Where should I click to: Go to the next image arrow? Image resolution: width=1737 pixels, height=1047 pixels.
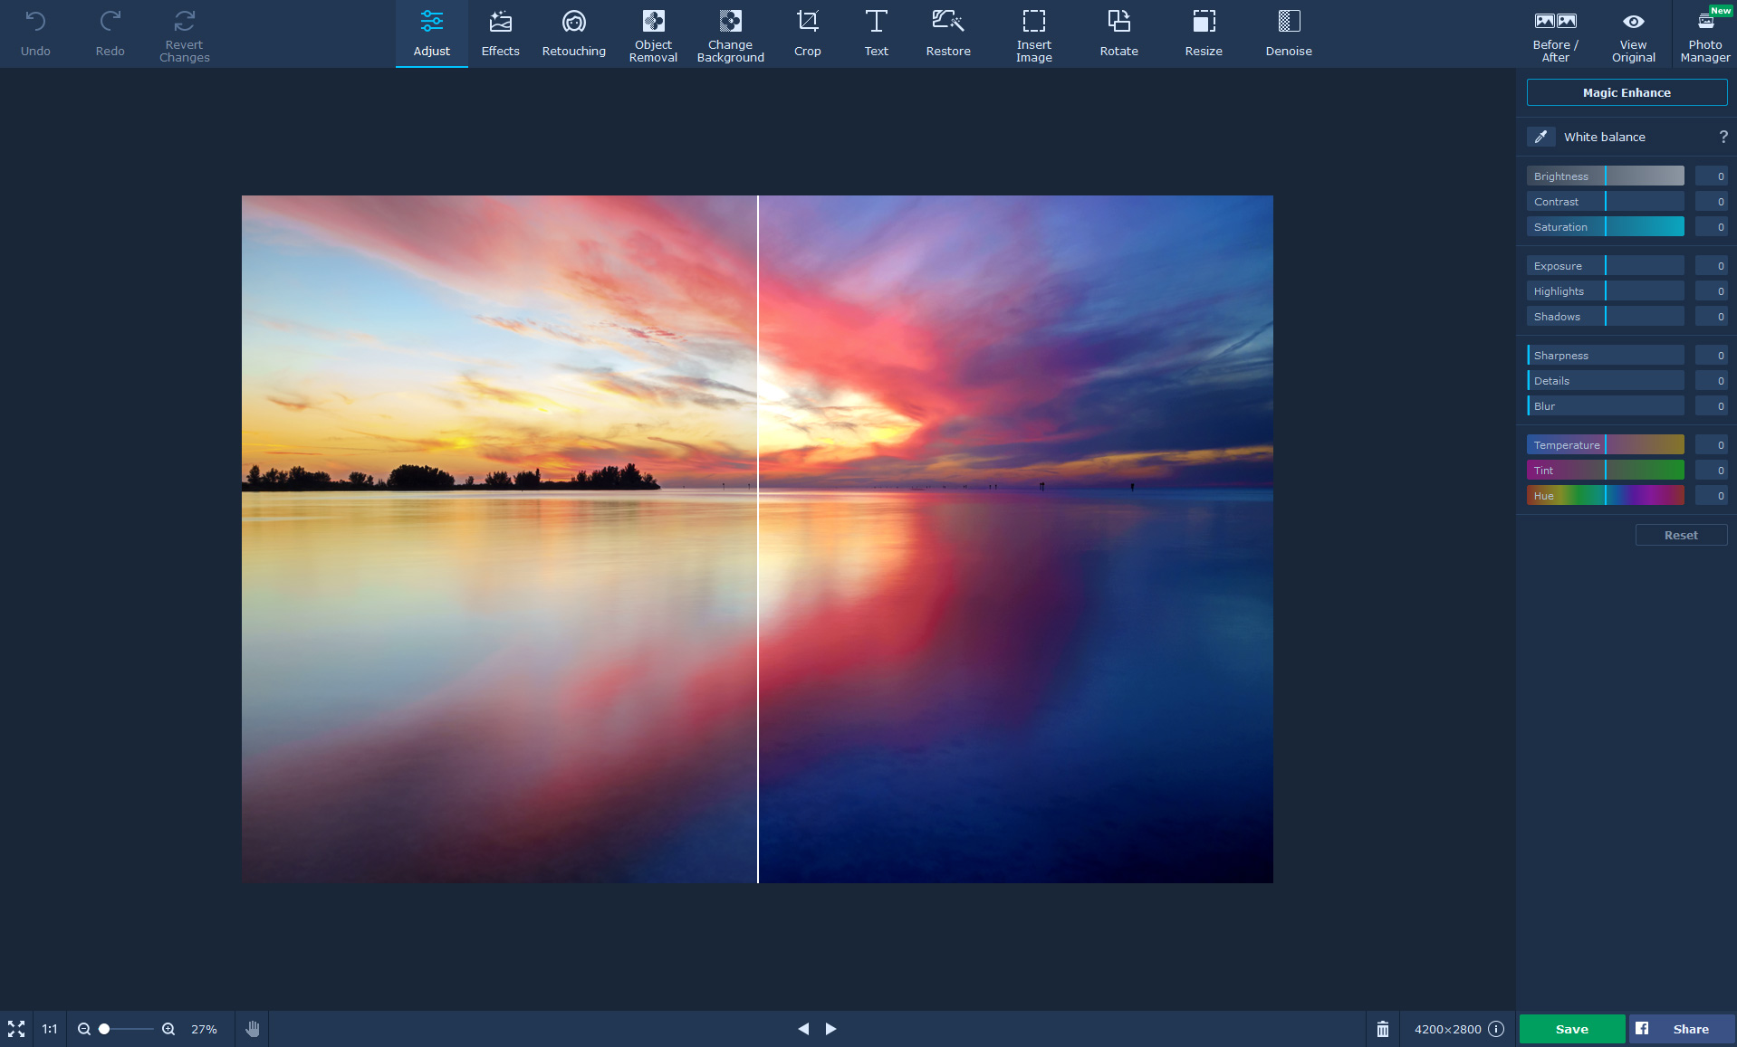coord(830,1029)
